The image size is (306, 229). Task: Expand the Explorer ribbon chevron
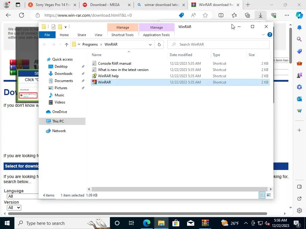pos(263,35)
